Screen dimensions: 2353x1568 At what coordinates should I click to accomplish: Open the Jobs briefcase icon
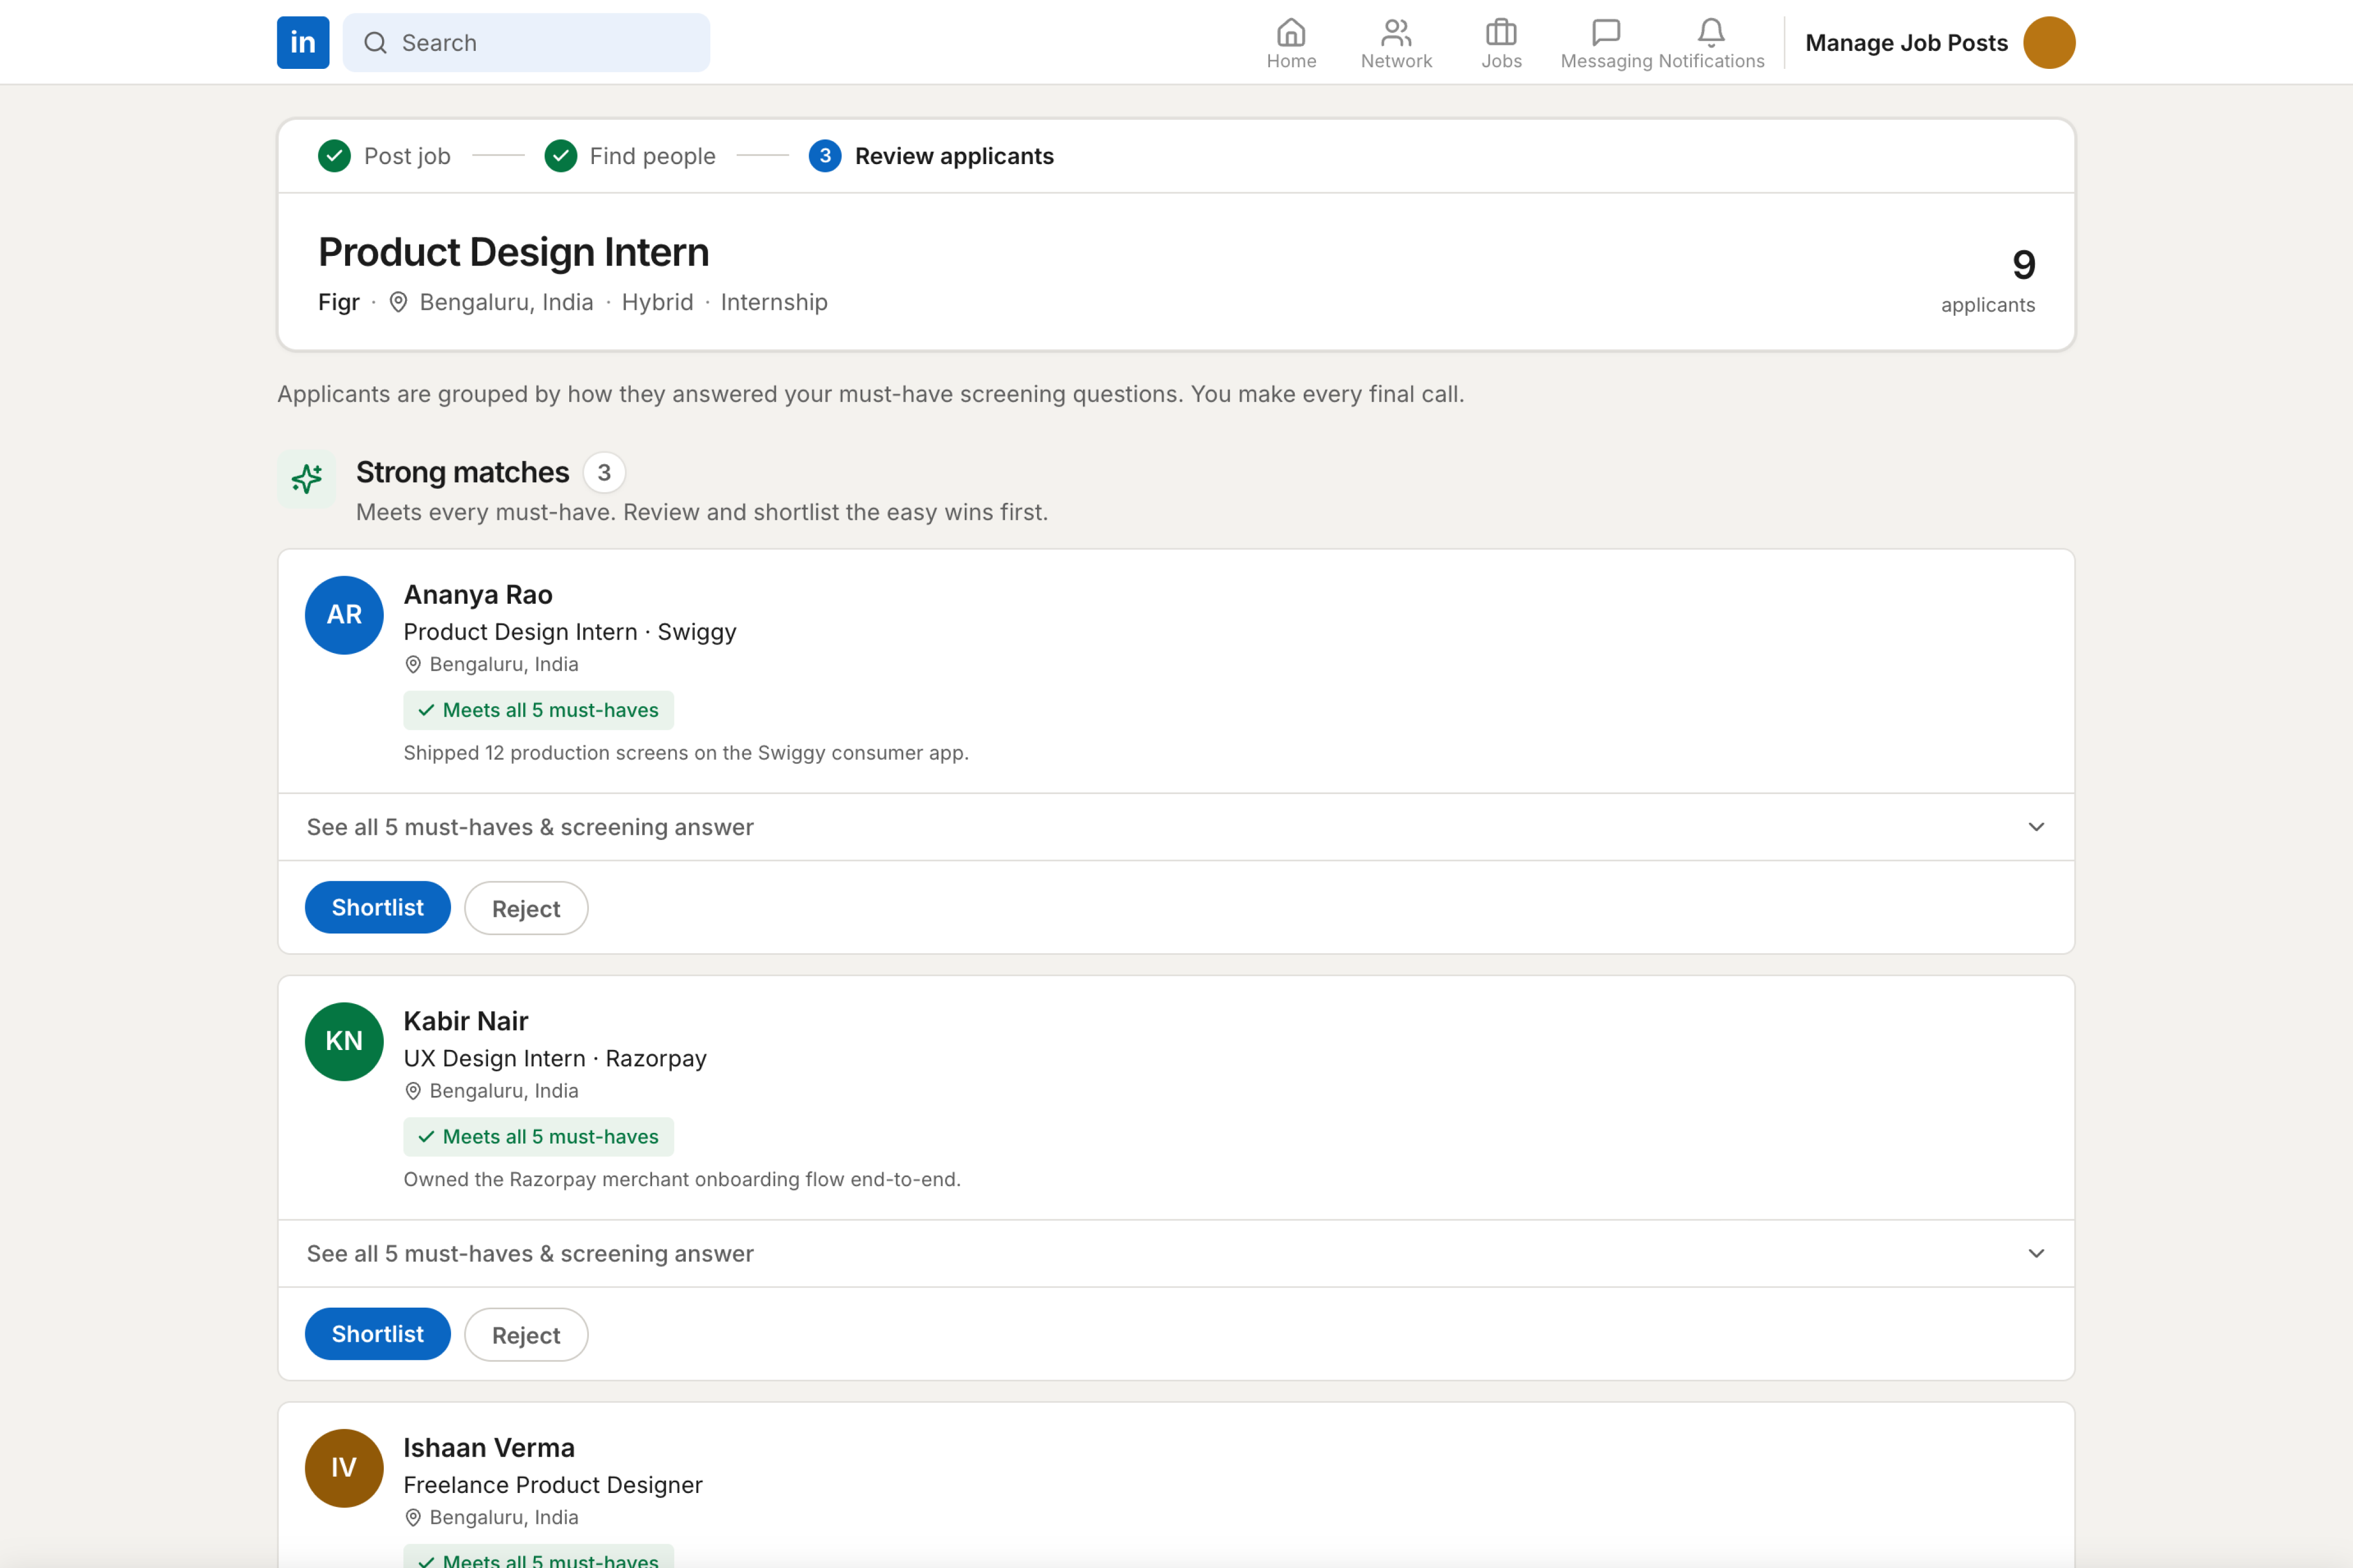click(x=1501, y=33)
